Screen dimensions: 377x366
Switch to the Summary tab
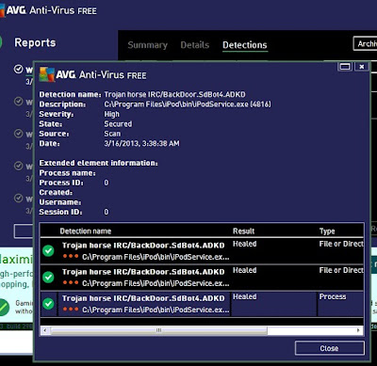pyautogui.click(x=147, y=45)
